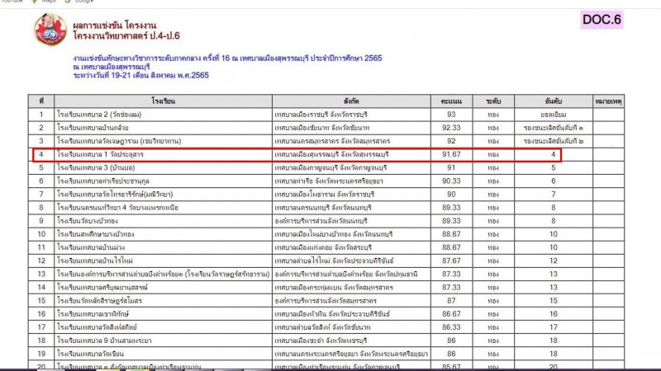The image size is (661, 371).
Task: Click affiliation เทศบาลเมืองกาญจนบุรี จังหวัดกาญจนบุรี
Action: pos(331,168)
